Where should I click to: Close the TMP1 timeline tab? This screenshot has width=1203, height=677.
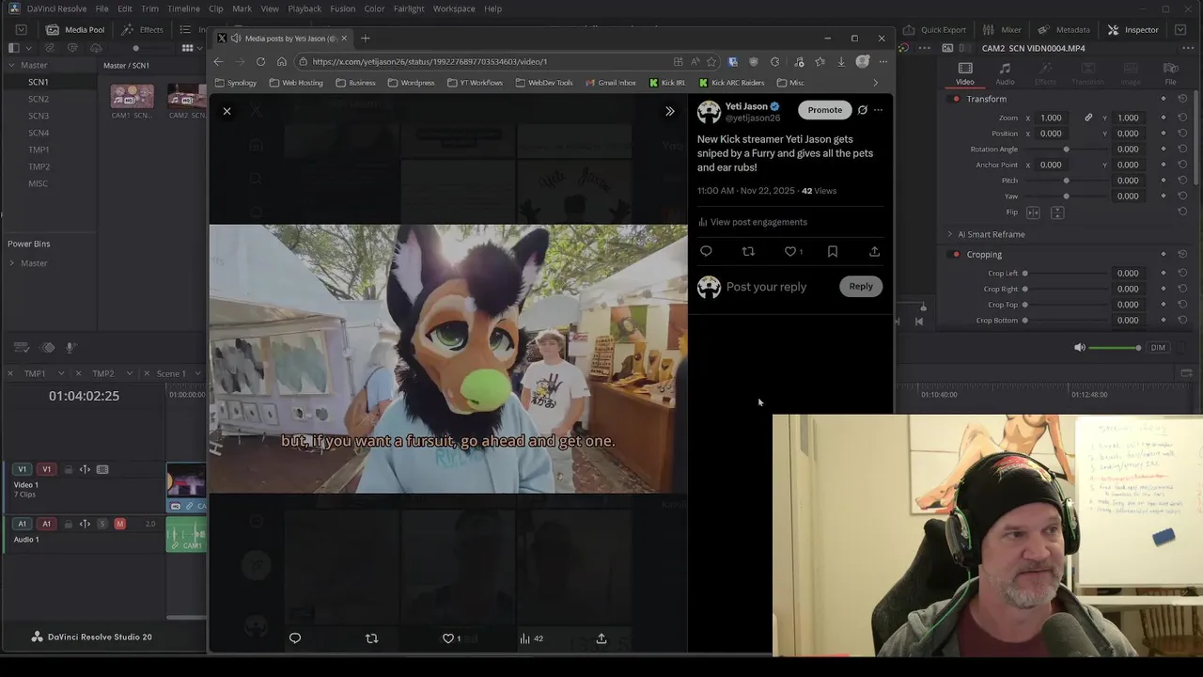pos(10,373)
